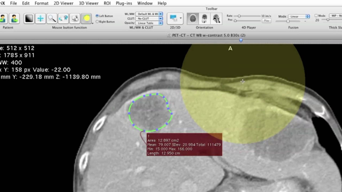Click the Length 12.950 cm text

[x=164, y=153]
